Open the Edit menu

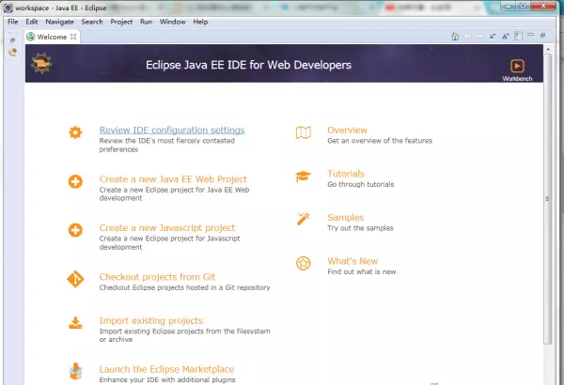32,22
